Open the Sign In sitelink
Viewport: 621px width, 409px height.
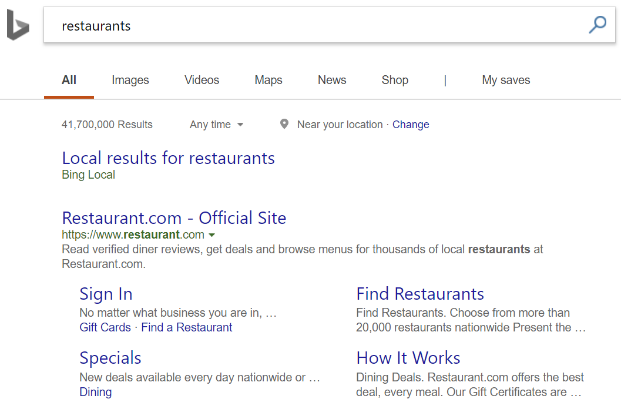[x=106, y=294]
